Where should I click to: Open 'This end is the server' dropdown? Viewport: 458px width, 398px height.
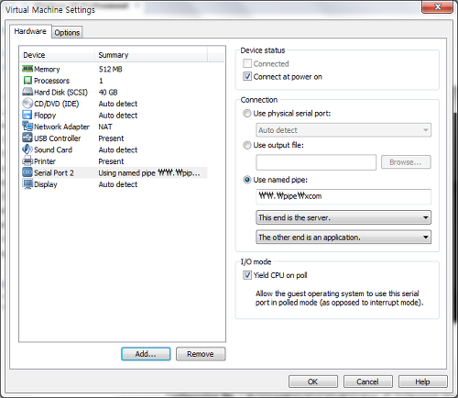pyautogui.click(x=343, y=217)
